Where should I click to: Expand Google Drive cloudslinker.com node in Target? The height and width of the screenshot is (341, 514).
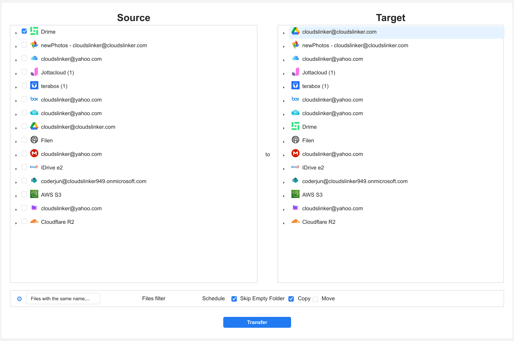click(284, 33)
